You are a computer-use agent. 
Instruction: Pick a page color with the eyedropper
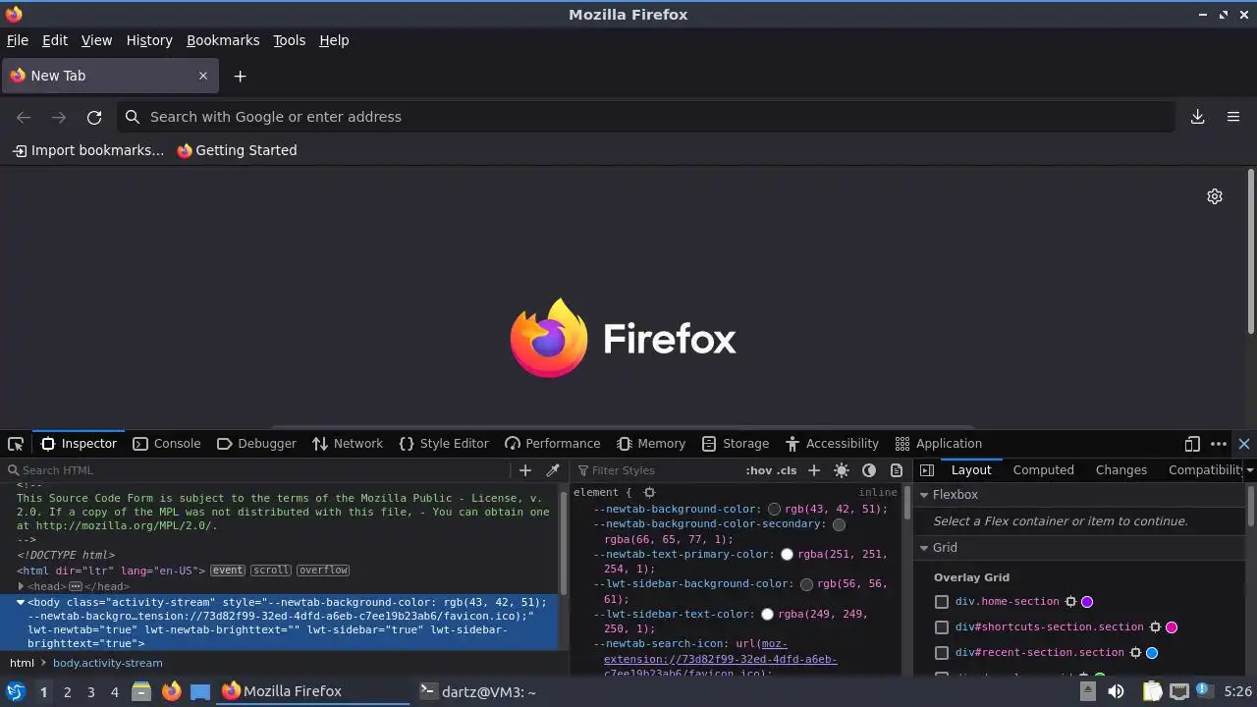[553, 470]
